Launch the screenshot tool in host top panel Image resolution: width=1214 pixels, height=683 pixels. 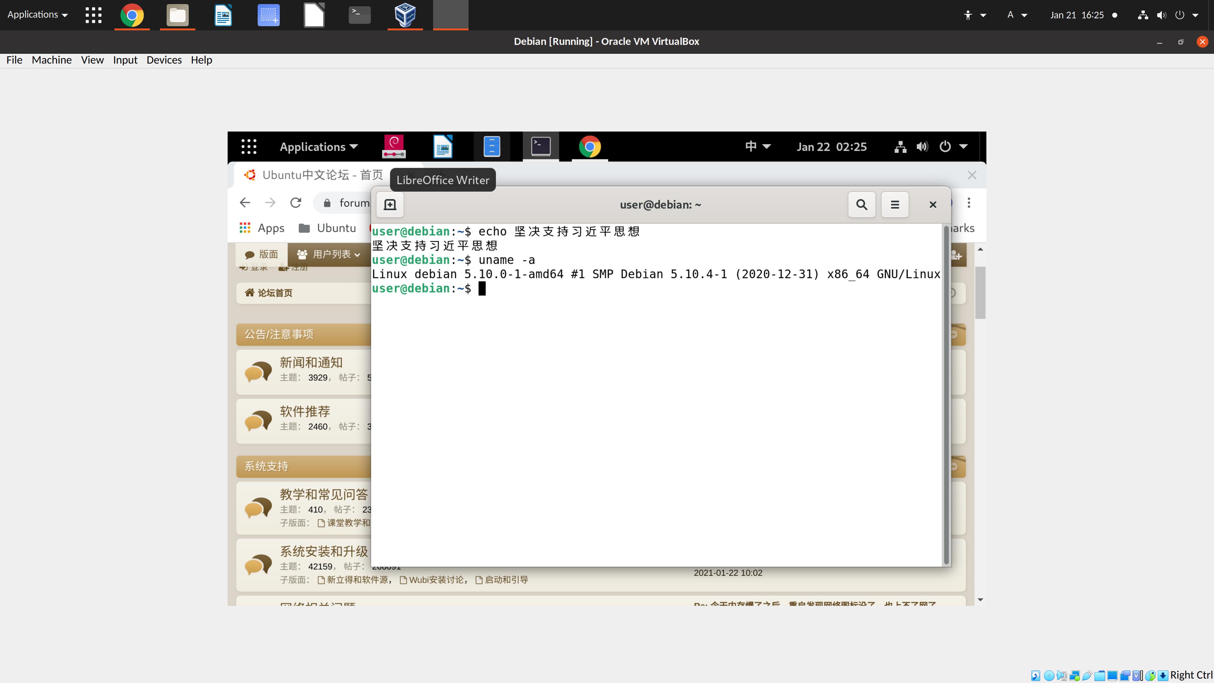click(x=269, y=15)
